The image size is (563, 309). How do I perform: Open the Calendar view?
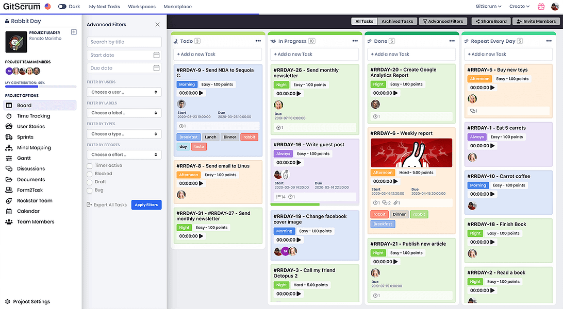(x=29, y=211)
